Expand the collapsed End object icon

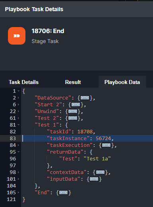point(64,193)
